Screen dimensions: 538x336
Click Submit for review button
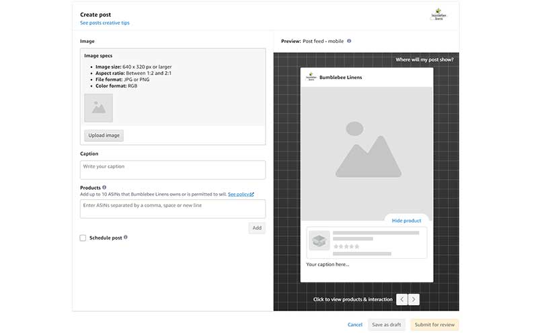(x=434, y=325)
